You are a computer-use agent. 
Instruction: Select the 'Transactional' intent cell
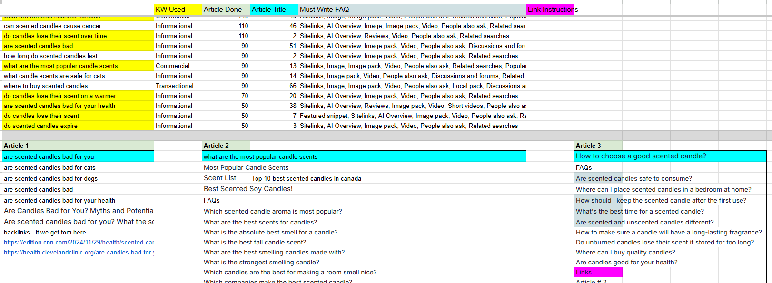click(178, 86)
